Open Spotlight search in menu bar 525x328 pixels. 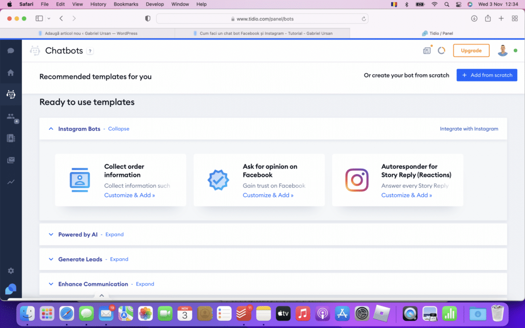(447, 4)
